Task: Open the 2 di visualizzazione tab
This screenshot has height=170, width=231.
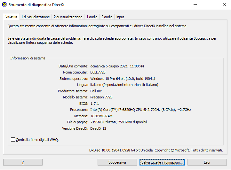Action: click(68, 17)
